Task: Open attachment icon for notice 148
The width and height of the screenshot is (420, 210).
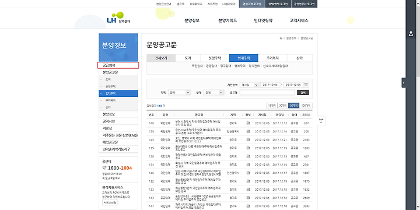Action: click(x=248, y=123)
